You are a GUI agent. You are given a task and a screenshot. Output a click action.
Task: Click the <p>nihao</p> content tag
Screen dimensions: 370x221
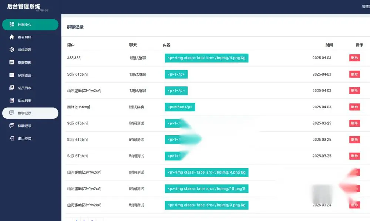[180, 107]
